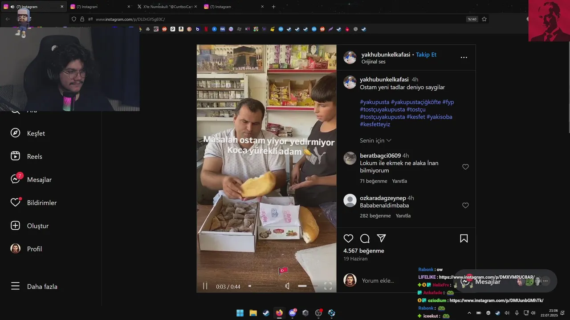Viewport: 570px width, 320px height.
Task: Reply to ozkaradagzeynep via Yanıtla
Action: pyautogui.click(x=403, y=216)
